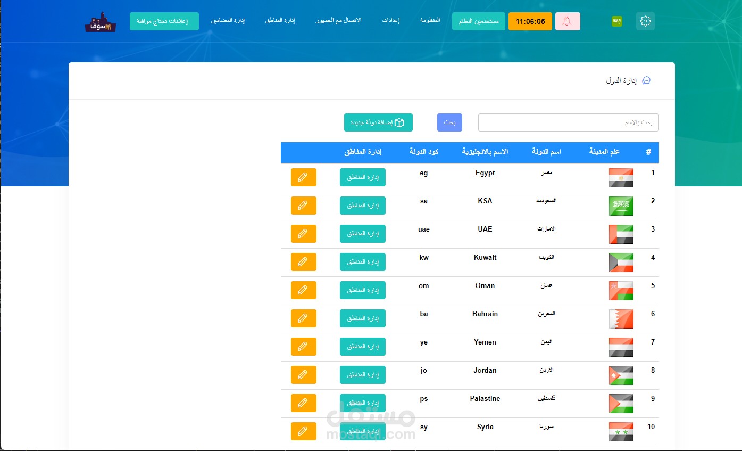Click the Kuwait flag image
742x451 pixels.
coord(621,263)
